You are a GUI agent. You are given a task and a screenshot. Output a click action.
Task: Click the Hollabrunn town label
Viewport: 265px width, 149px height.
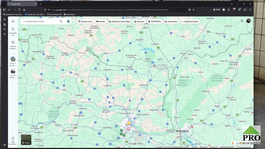pyautogui.click(x=107, y=86)
